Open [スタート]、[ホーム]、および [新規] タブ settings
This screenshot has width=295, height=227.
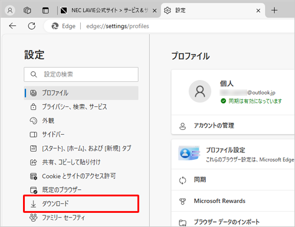coord(81,148)
